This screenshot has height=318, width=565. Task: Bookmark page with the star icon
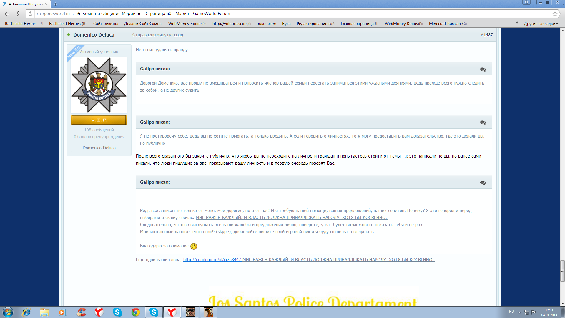(x=555, y=14)
